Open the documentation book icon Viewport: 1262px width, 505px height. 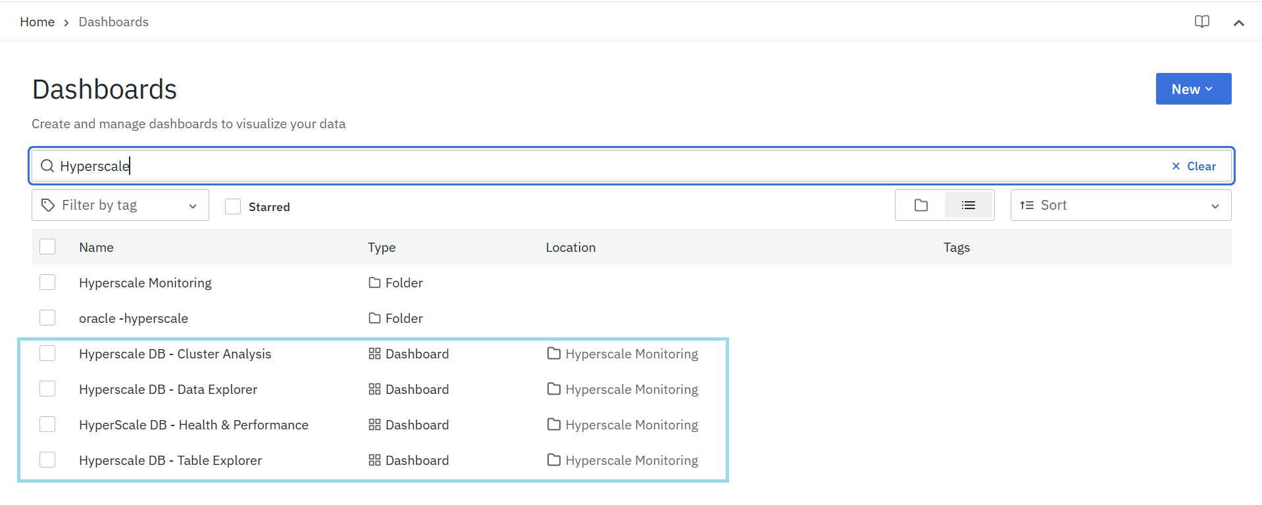(x=1201, y=22)
